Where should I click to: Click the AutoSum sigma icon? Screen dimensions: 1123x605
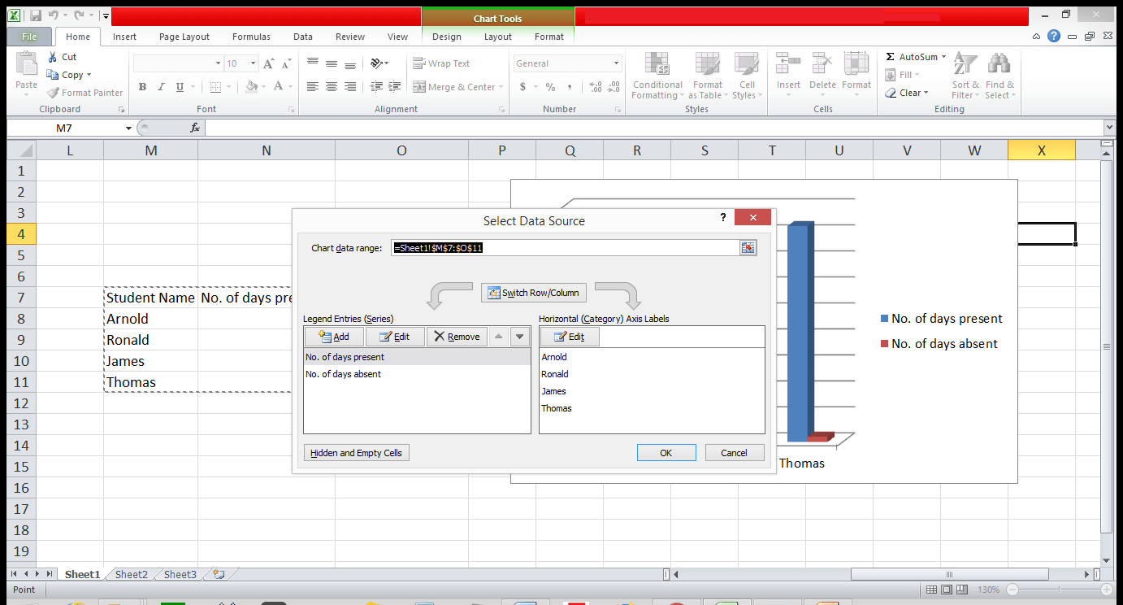(x=890, y=57)
